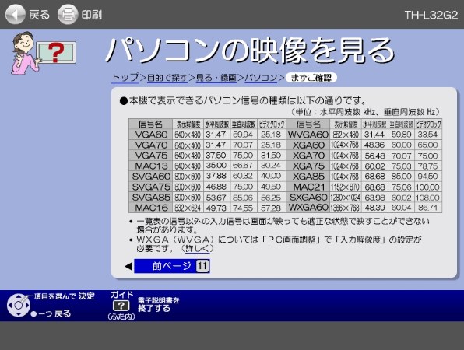The height and width of the screenshot is (350, 464).
Task: Open the 見る・録画 breadcrumb link
Action: [x=216, y=78]
